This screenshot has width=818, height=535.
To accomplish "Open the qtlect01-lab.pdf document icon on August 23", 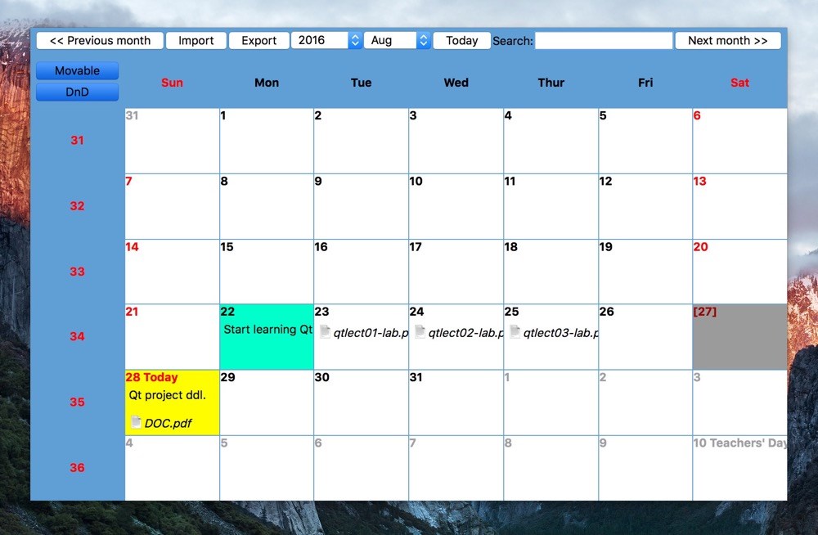I will [325, 331].
